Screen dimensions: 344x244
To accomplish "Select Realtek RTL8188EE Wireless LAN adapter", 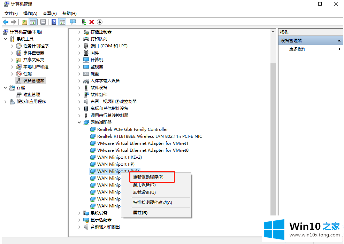I will (150, 136).
